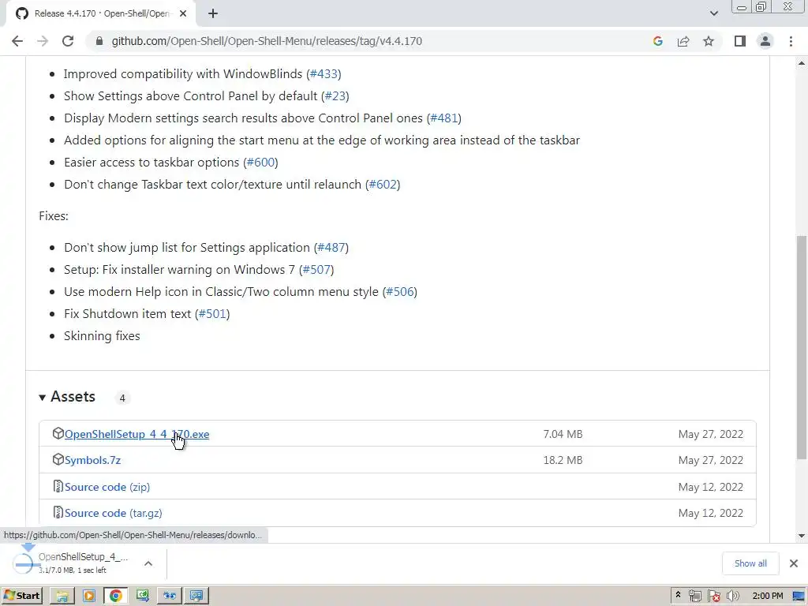808x606 pixels.
Task: Open the Action Center flag tray icon
Action: [x=713, y=597]
